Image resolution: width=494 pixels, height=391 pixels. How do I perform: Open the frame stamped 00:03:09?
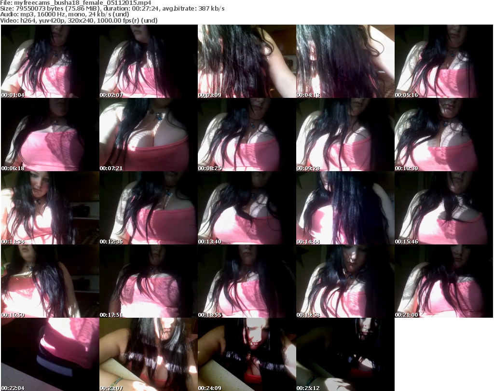tap(247, 61)
